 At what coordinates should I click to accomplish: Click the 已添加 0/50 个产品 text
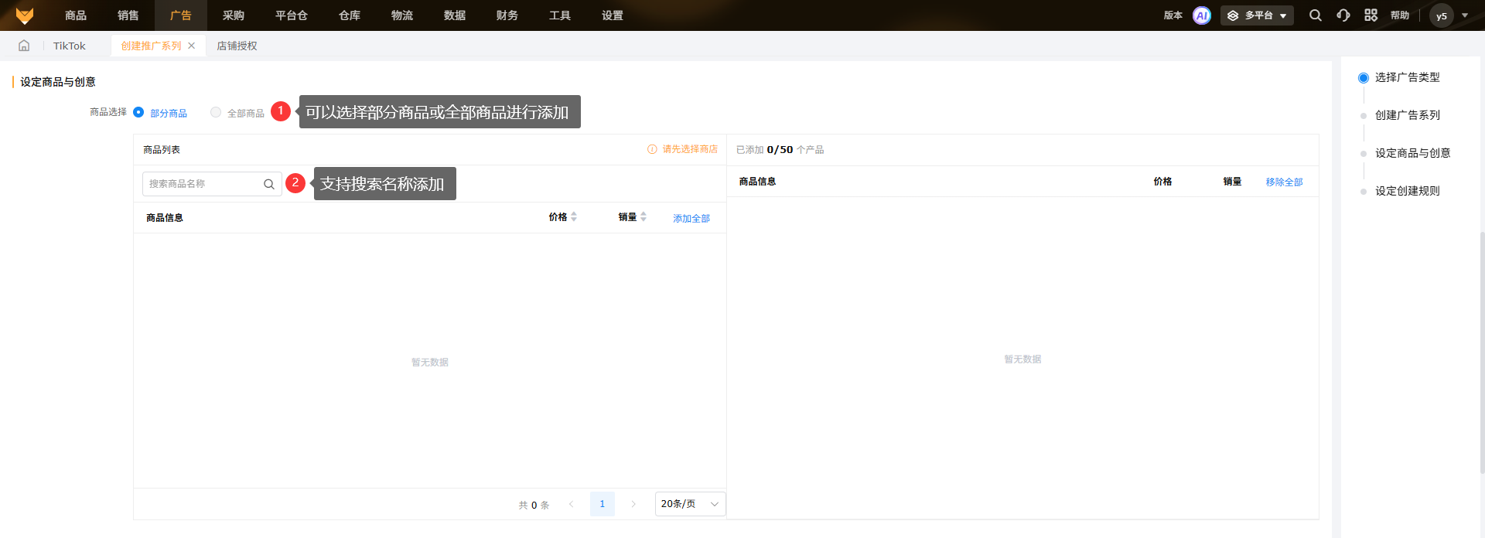click(x=780, y=150)
